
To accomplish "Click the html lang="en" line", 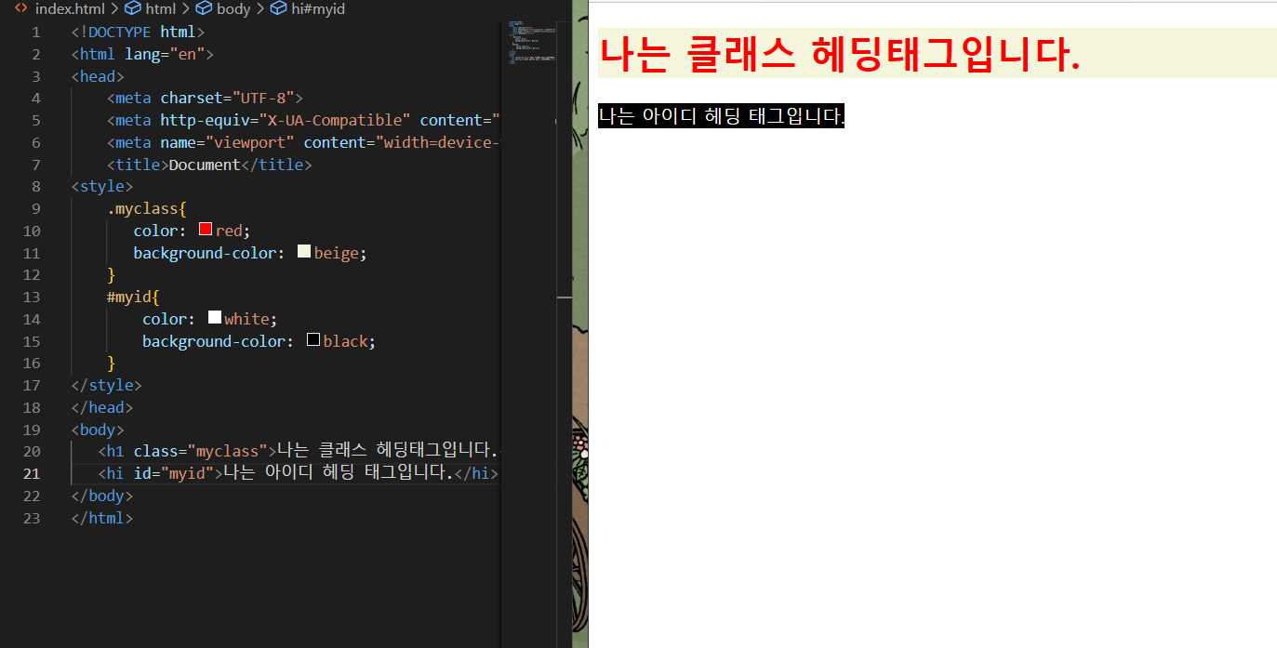I will coord(142,54).
